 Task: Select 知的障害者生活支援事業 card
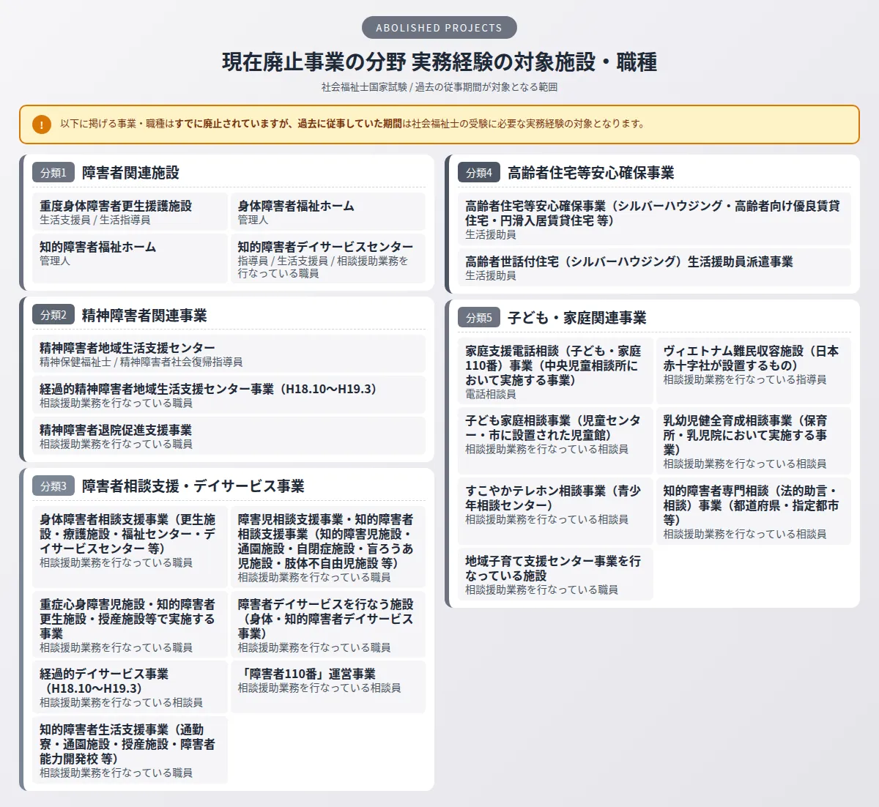pyautogui.click(x=130, y=750)
